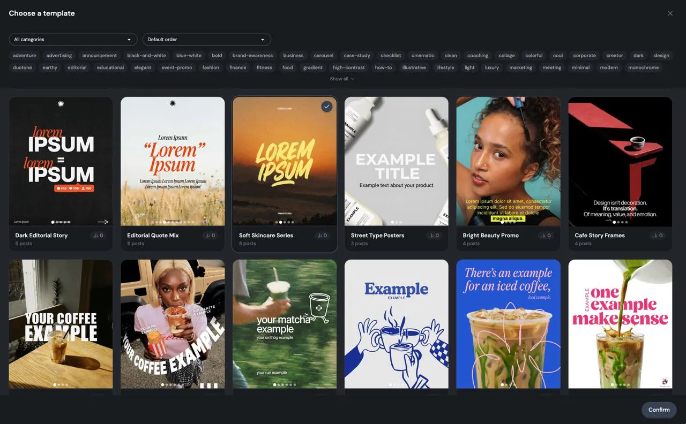This screenshot has height=424, width=686.
Task: Select the Street Type Posters template thumbnail
Action: tap(396, 161)
